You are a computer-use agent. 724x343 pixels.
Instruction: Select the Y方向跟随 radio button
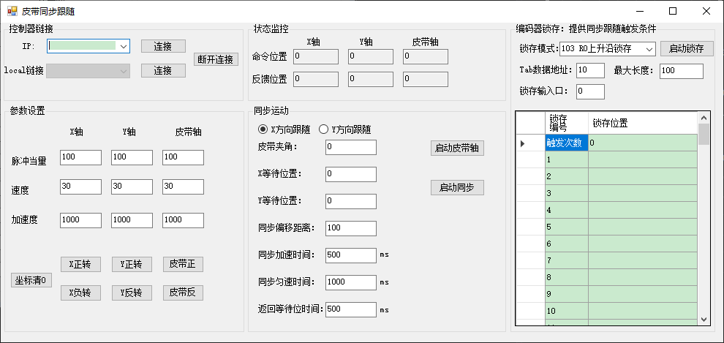click(x=324, y=129)
